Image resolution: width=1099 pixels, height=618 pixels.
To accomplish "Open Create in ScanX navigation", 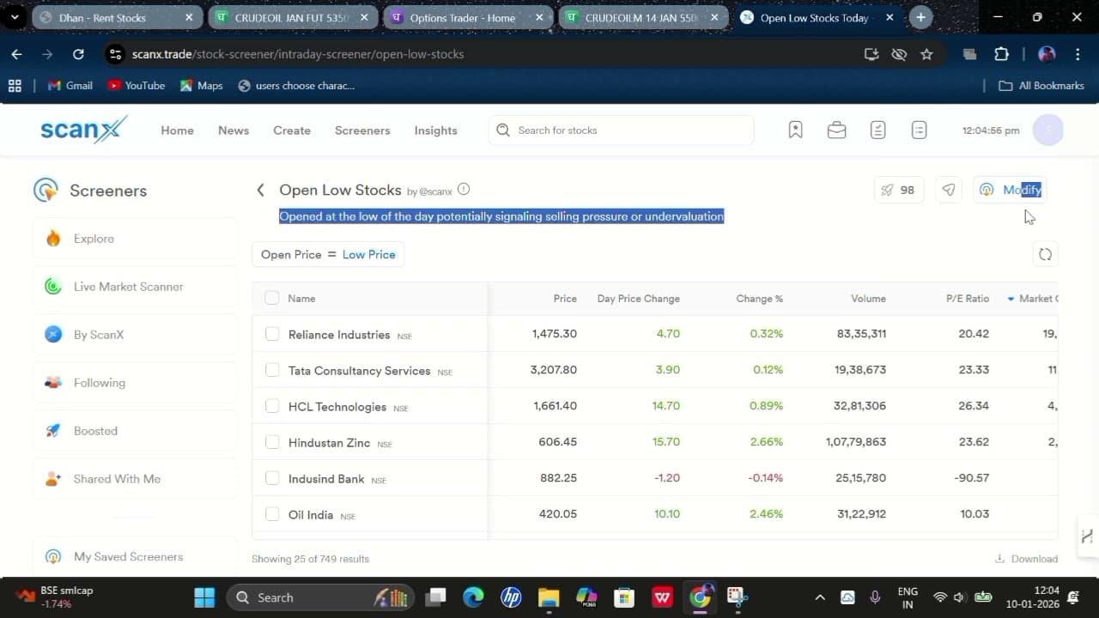I will (292, 130).
